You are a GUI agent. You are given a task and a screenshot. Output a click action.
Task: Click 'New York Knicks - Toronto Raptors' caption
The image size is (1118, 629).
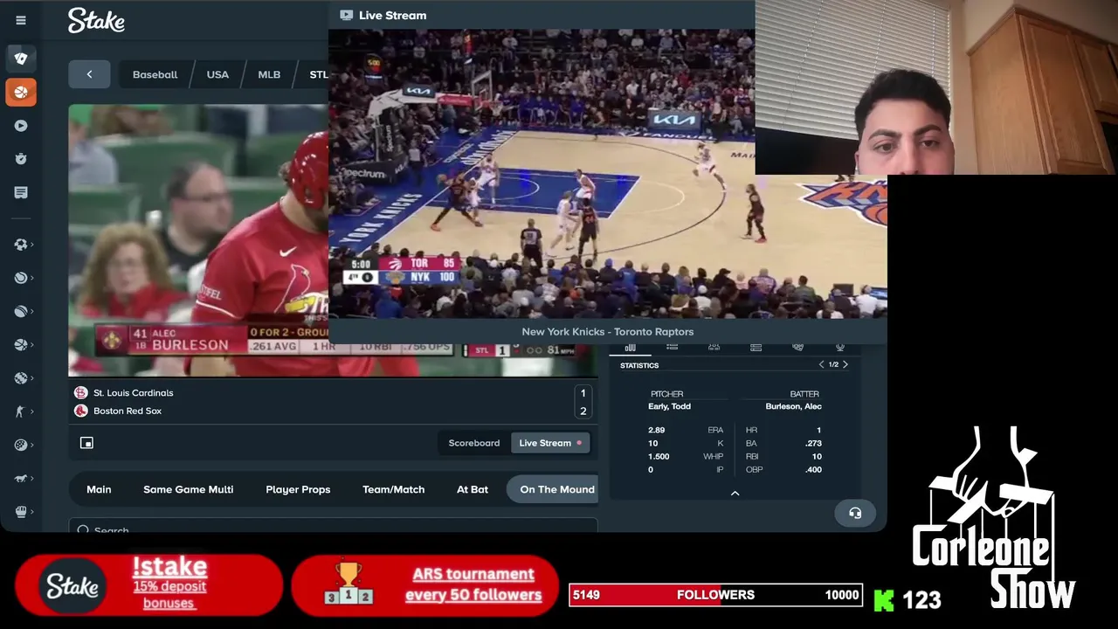[608, 331]
